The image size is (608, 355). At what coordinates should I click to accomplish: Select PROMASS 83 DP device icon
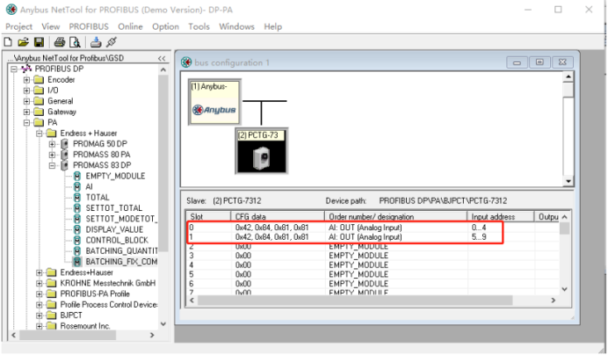(x=65, y=165)
